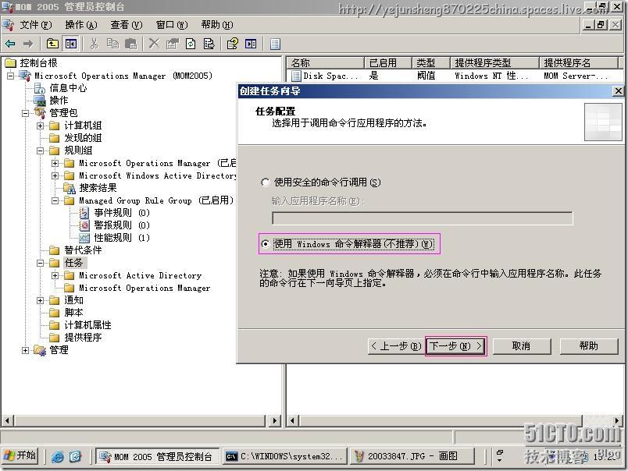Expand the 通知 tree node
The width and height of the screenshot is (628, 471).
pos(40,300)
